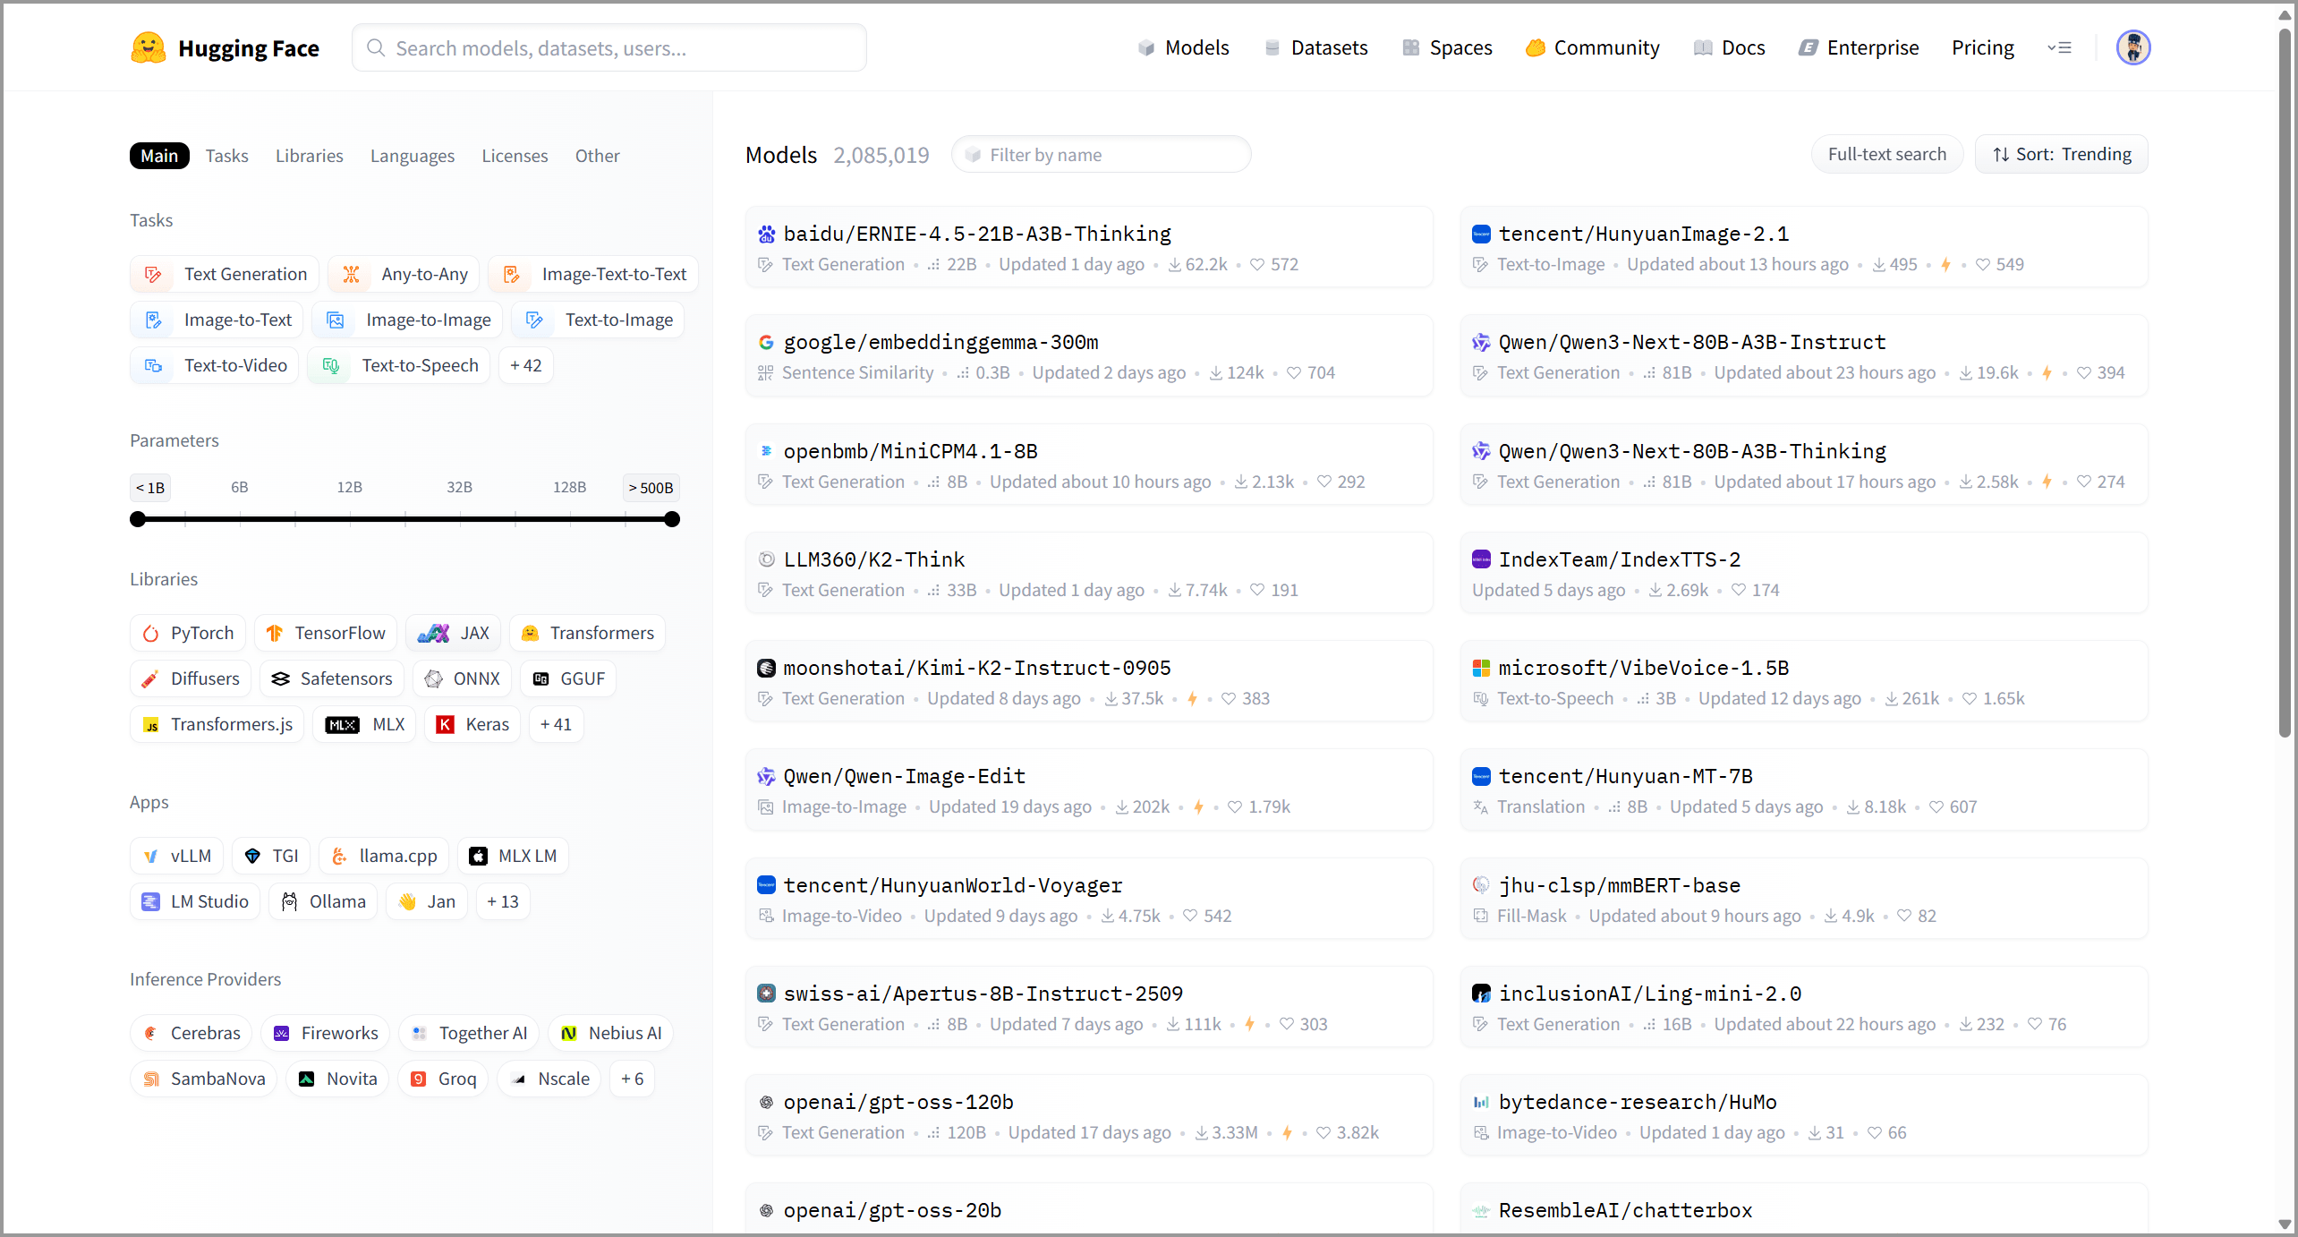Switch to the Languages filter tab

pyautogui.click(x=413, y=156)
